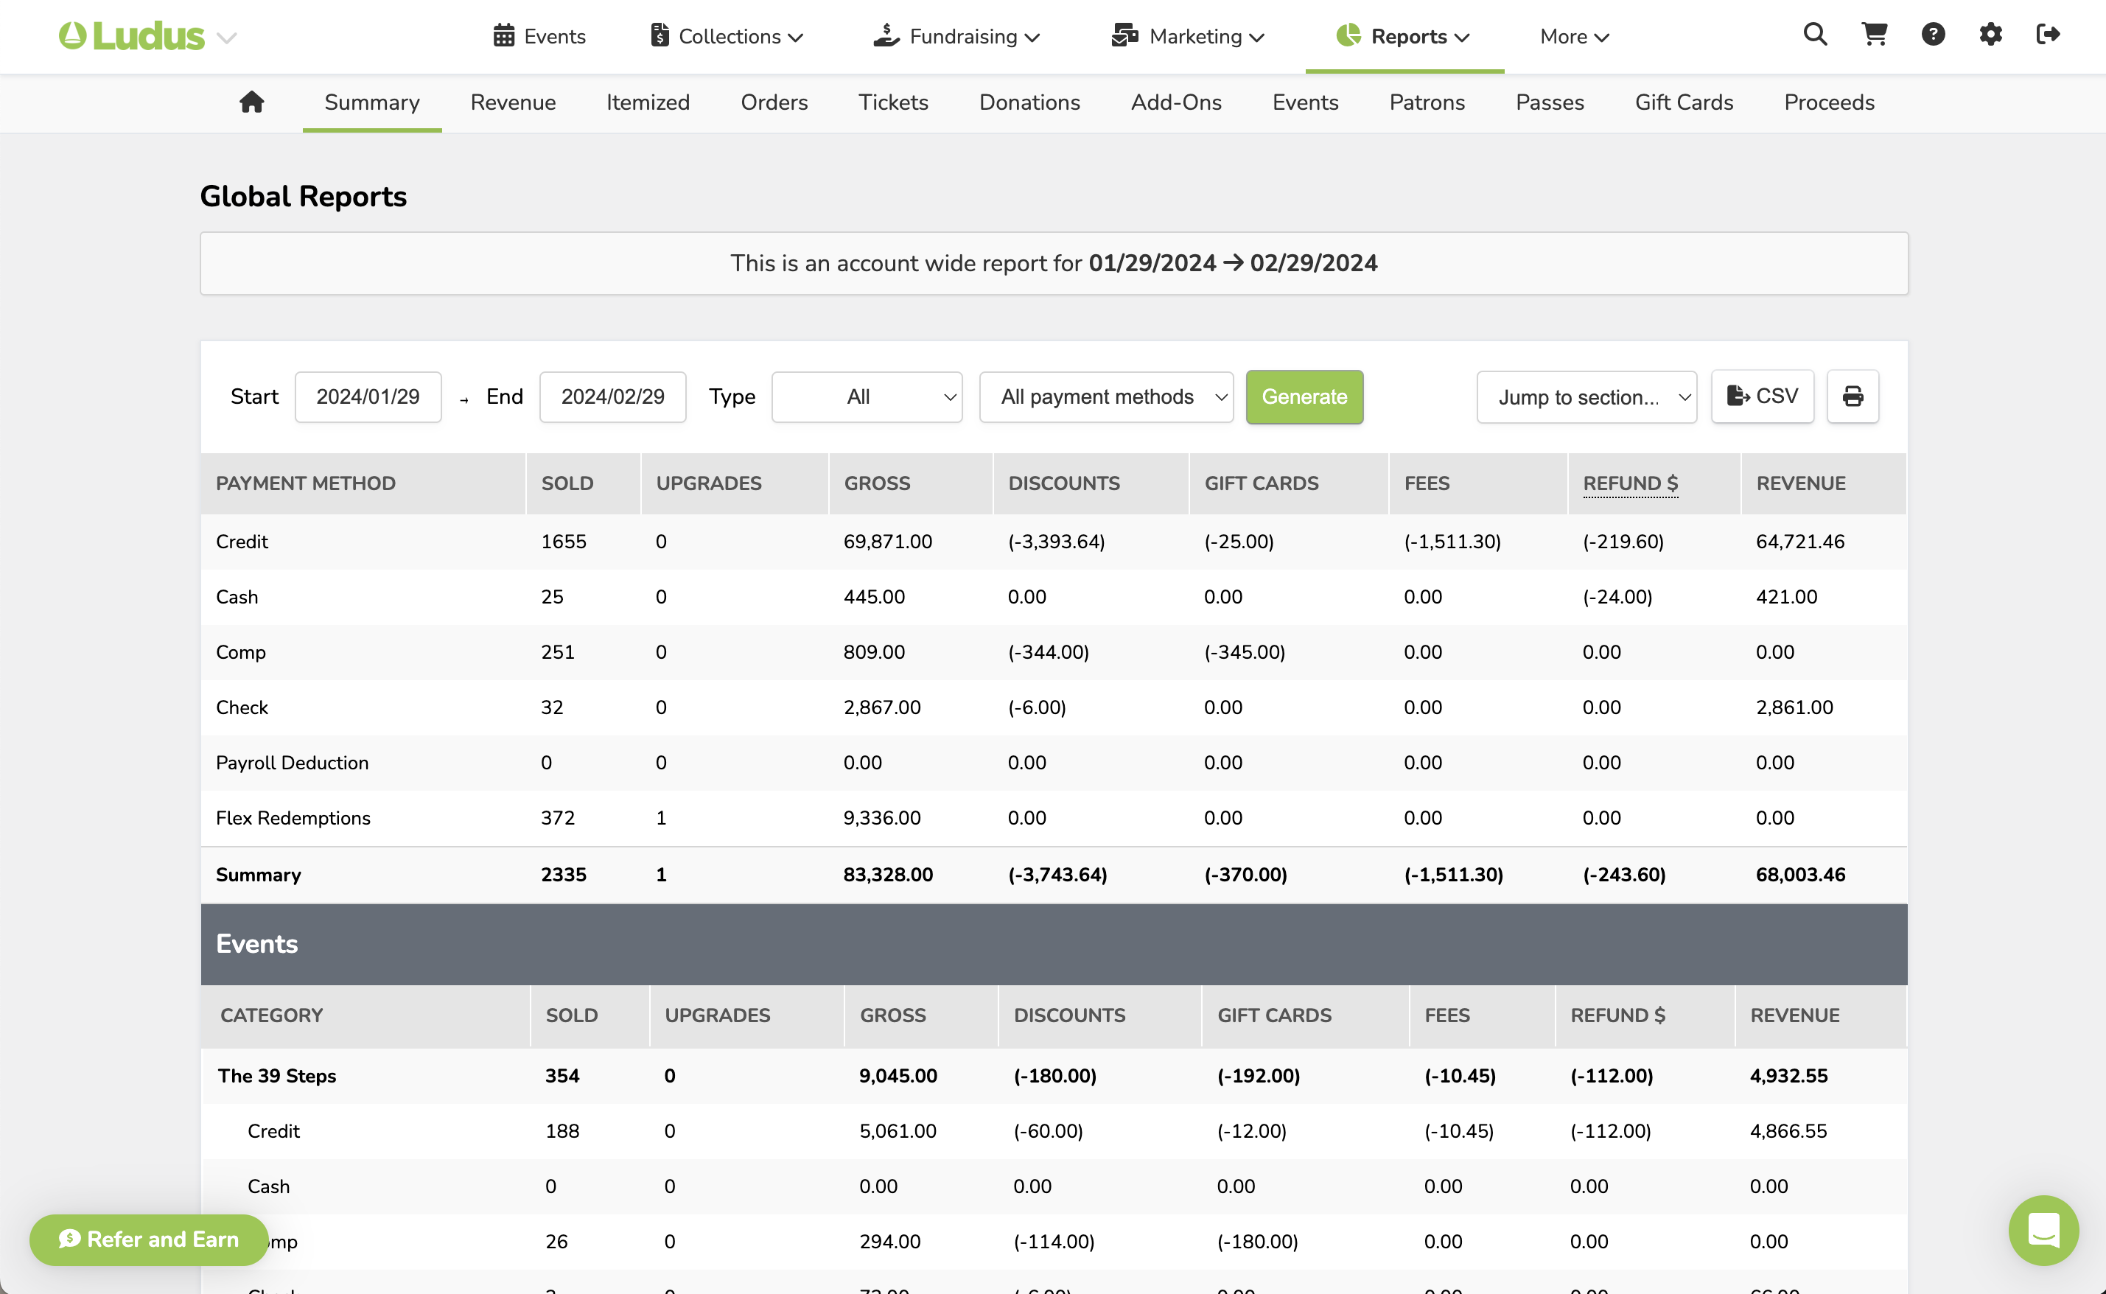2106x1294 pixels.
Task: Open the chat bubble widget
Action: [2043, 1230]
